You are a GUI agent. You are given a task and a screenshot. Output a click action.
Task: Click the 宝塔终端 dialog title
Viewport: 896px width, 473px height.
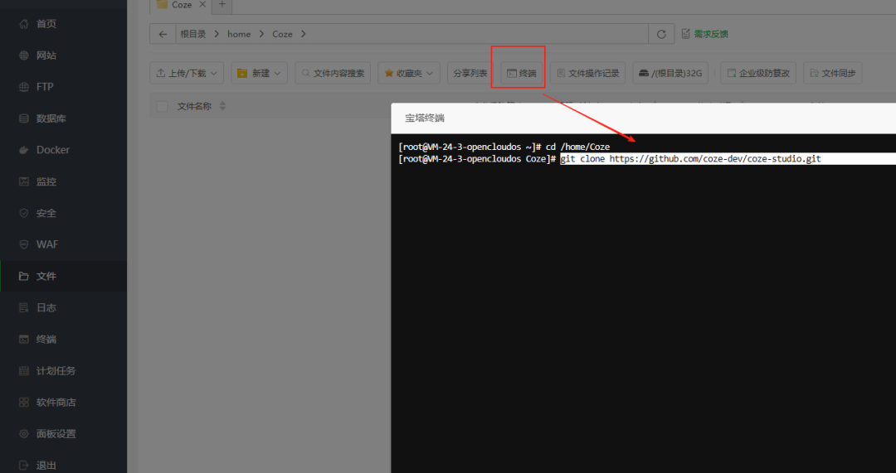425,118
